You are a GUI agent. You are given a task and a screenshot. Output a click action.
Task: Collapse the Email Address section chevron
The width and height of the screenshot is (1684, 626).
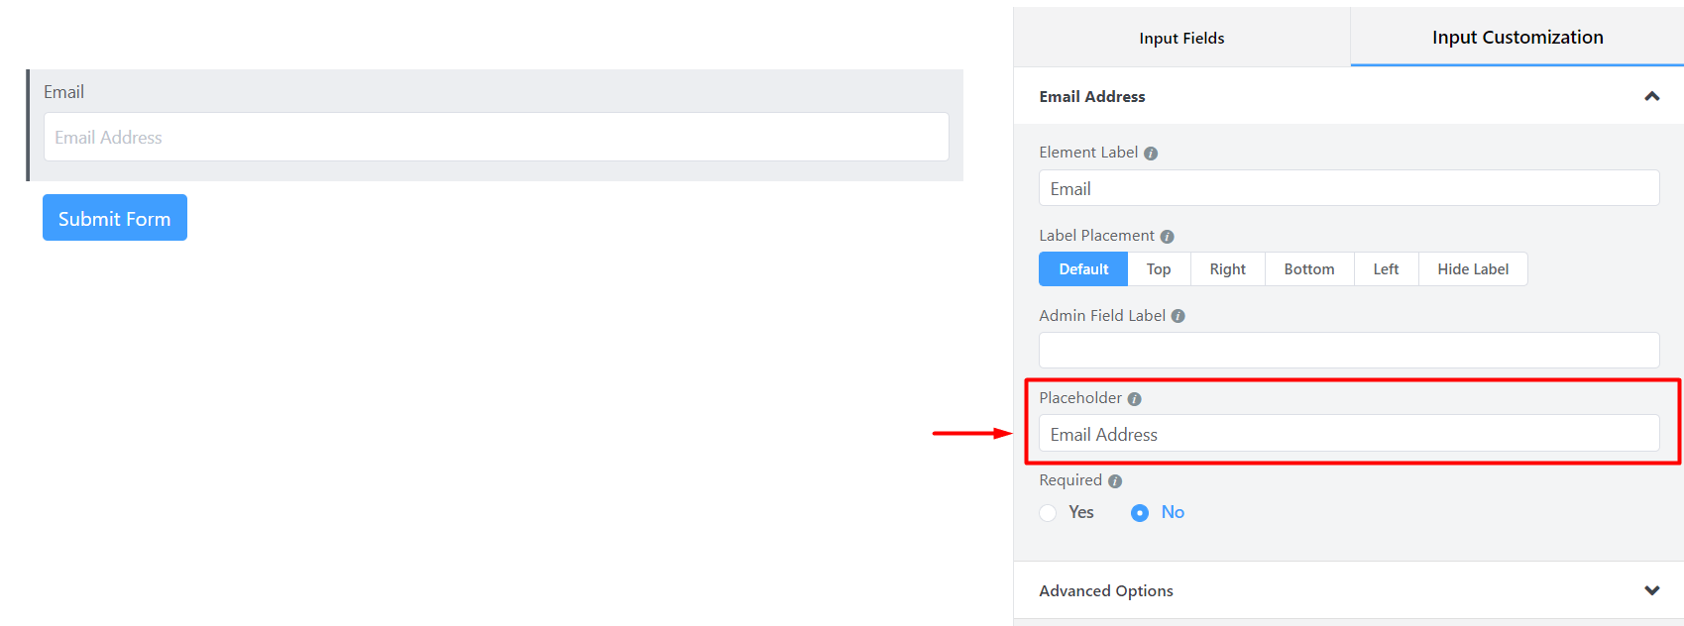[x=1652, y=96]
